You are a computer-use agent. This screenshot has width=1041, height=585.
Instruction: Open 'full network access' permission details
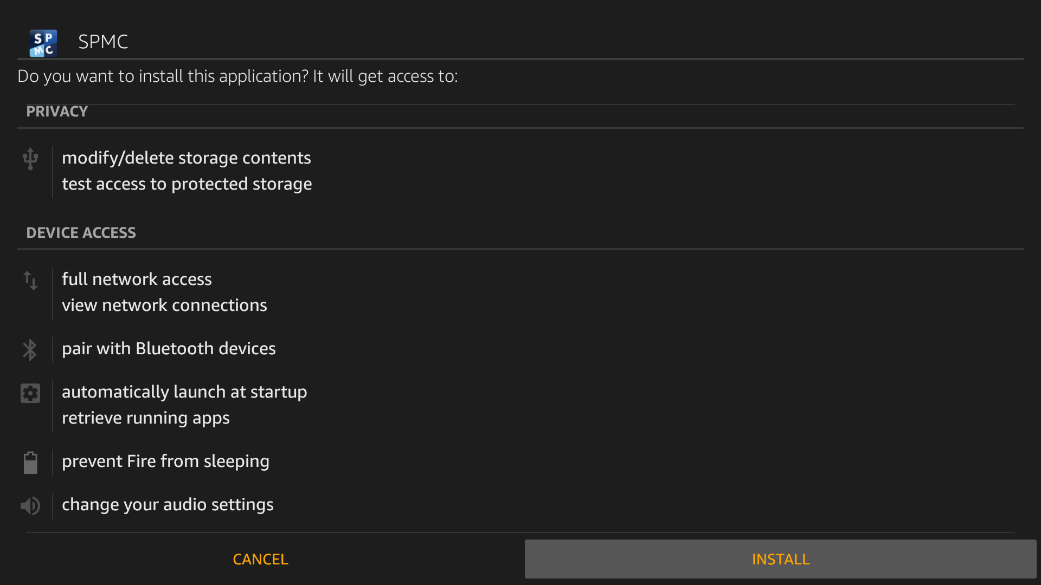coord(137,279)
